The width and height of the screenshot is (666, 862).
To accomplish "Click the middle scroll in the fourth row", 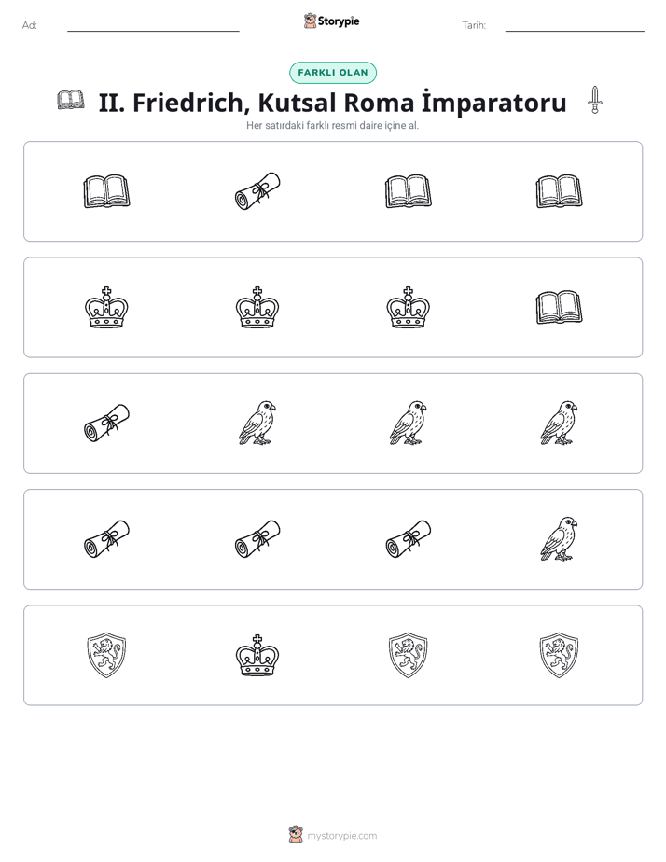I will [x=257, y=539].
